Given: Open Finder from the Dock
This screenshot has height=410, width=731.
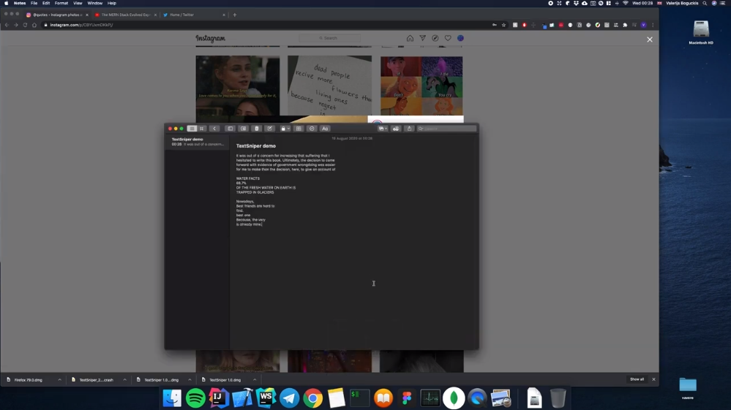Looking at the screenshot, I should click(172, 398).
